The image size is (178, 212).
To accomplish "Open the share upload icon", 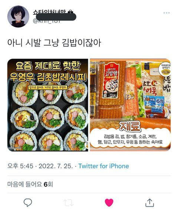I will coord(149,202).
